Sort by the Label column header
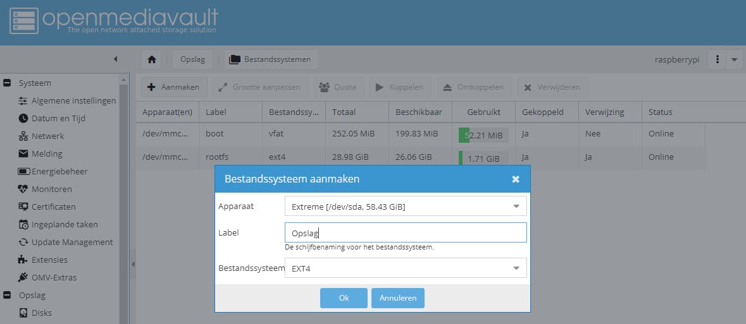 click(x=231, y=112)
